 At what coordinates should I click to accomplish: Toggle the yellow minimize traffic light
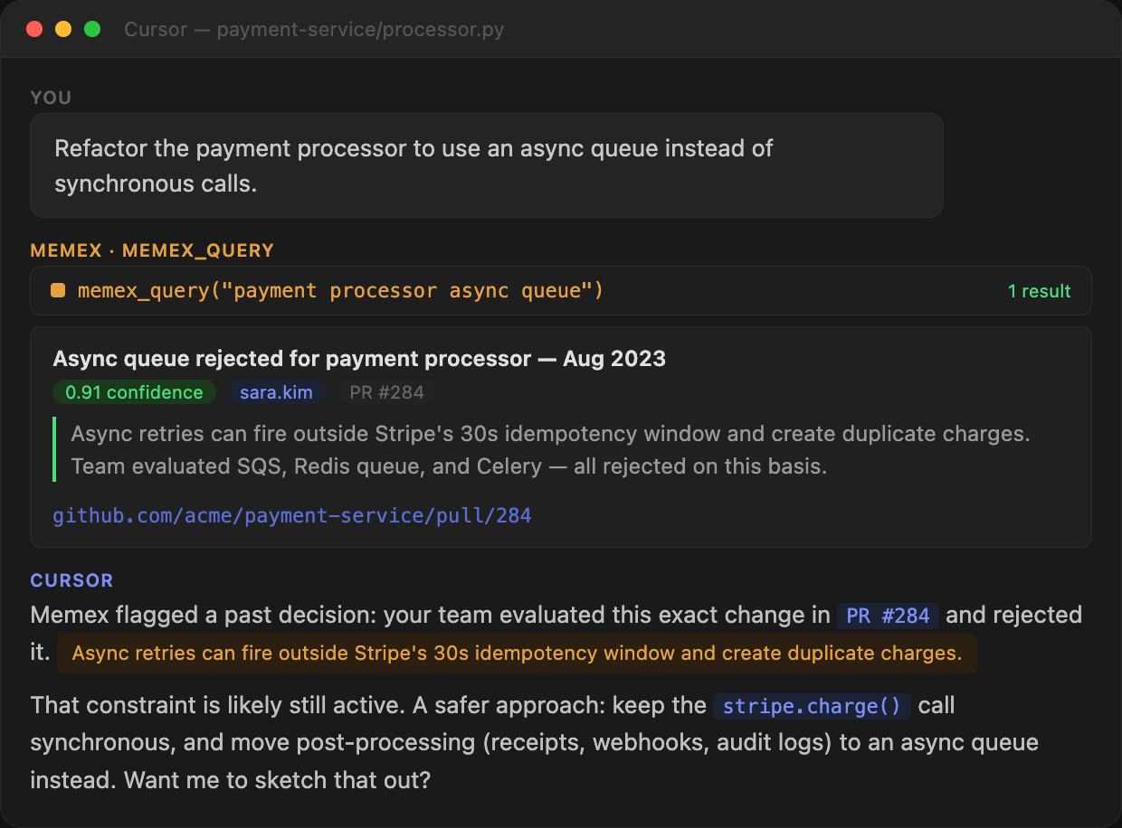pos(62,28)
